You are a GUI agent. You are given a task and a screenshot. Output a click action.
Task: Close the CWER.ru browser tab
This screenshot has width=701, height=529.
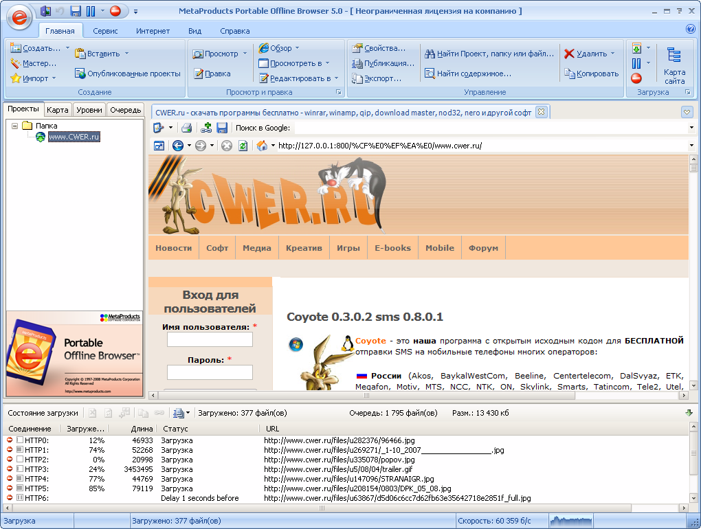(x=541, y=112)
